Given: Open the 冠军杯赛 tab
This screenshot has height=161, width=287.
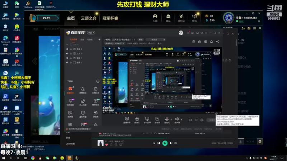Looking at the screenshot, I should (x=110, y=18).
